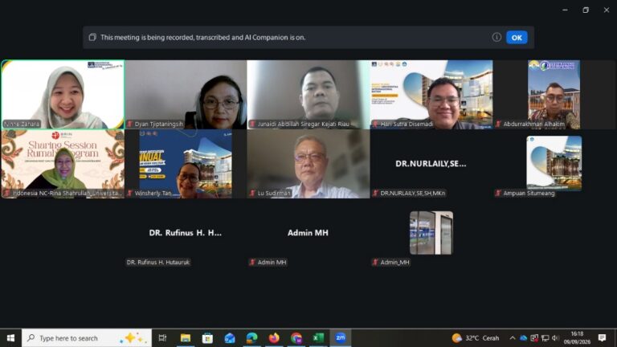Select Ninne Zahara's video tile
617x347 pixels.
pyautogui.click(x=63, y=95)
